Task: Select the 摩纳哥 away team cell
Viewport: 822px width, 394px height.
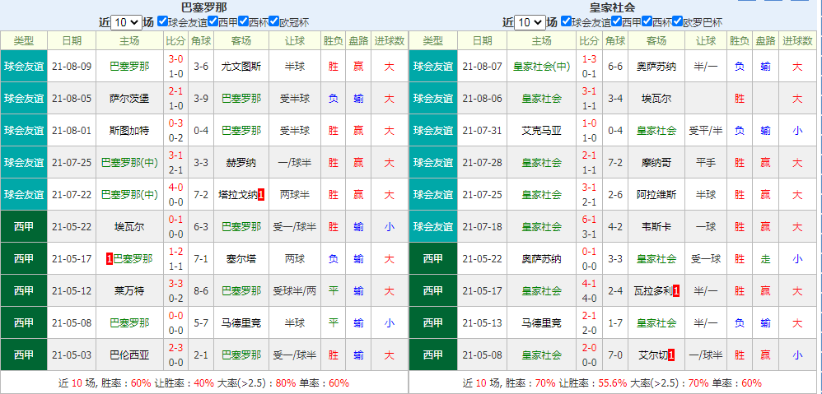Action: click(656, 163)
